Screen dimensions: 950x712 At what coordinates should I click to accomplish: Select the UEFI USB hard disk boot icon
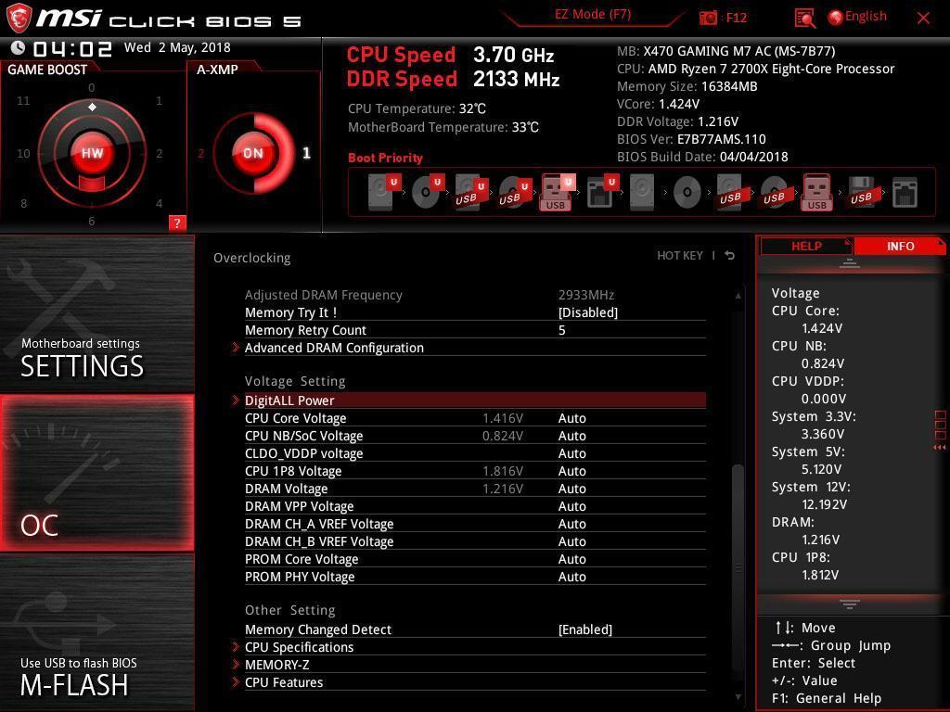click(470, 192)
